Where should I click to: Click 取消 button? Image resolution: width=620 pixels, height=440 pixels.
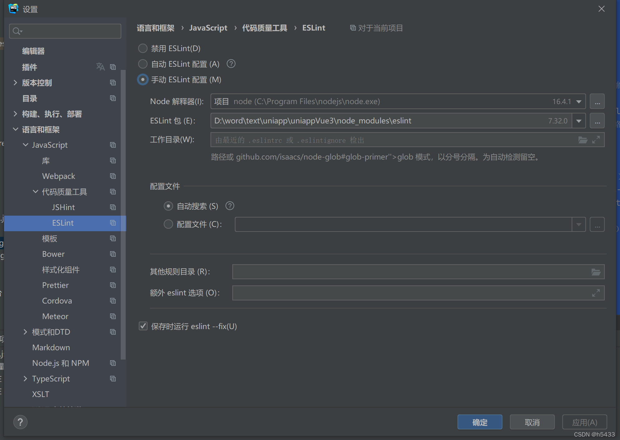532,422
